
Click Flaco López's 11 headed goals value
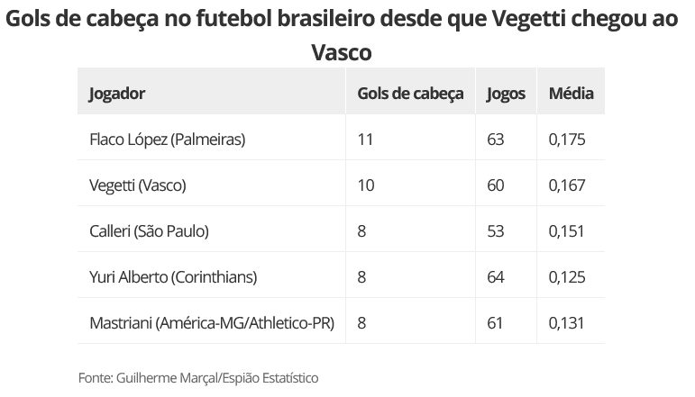(365, 140)
